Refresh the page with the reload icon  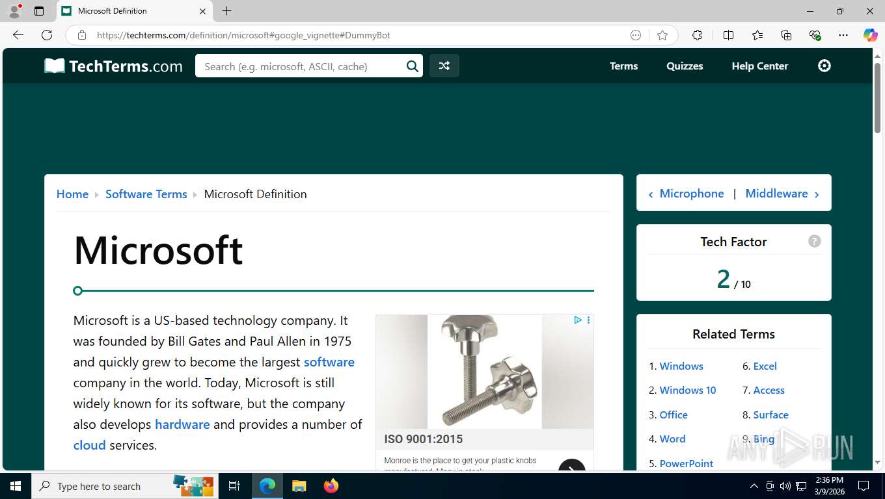coord(47,35)
